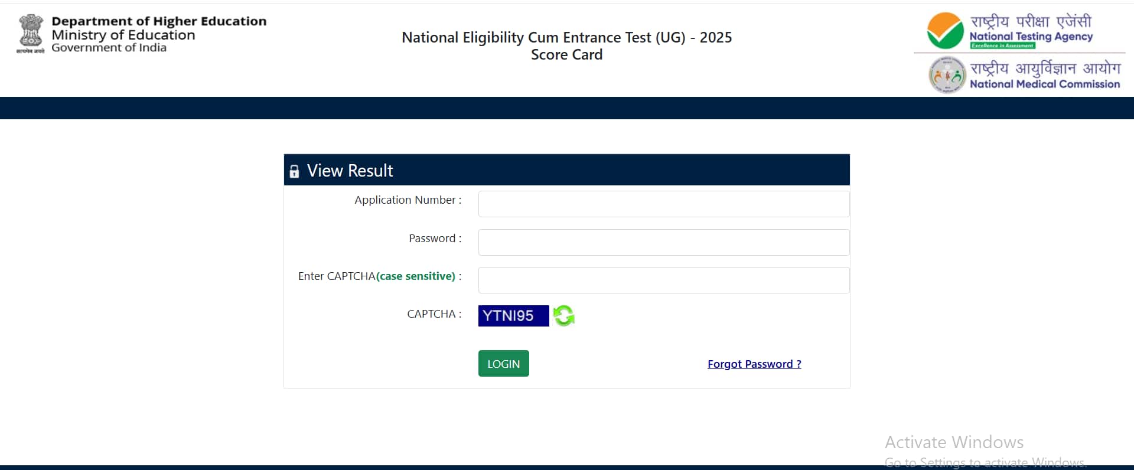The width and height of the screenshot is (1134, 470).
Task: Click the National Medical Commission round logo
Action: click(x=947, y=75)
